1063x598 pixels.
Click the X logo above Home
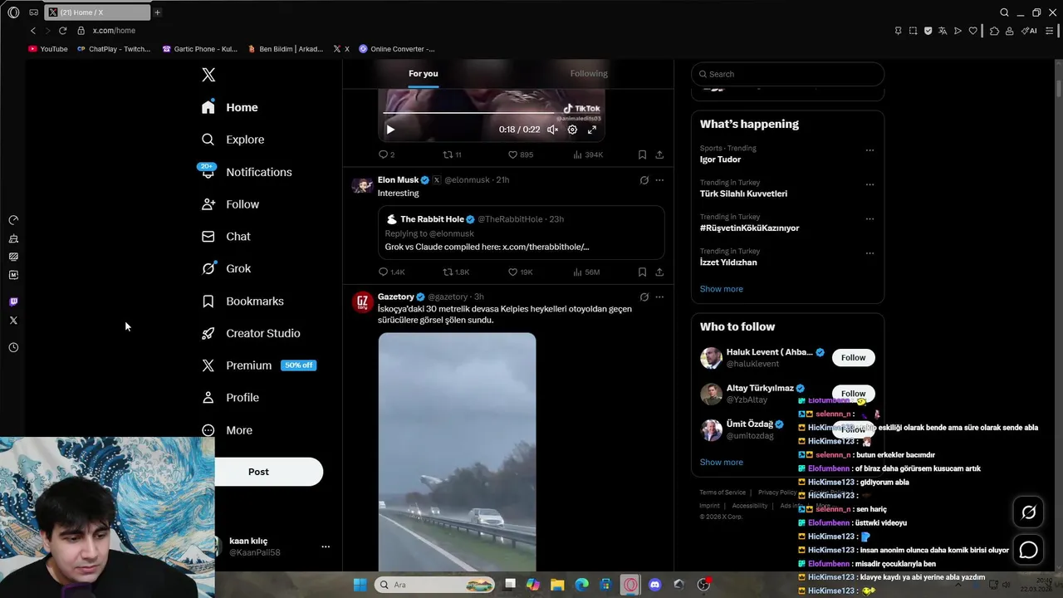pyautogui.click(x=208, y=75)
